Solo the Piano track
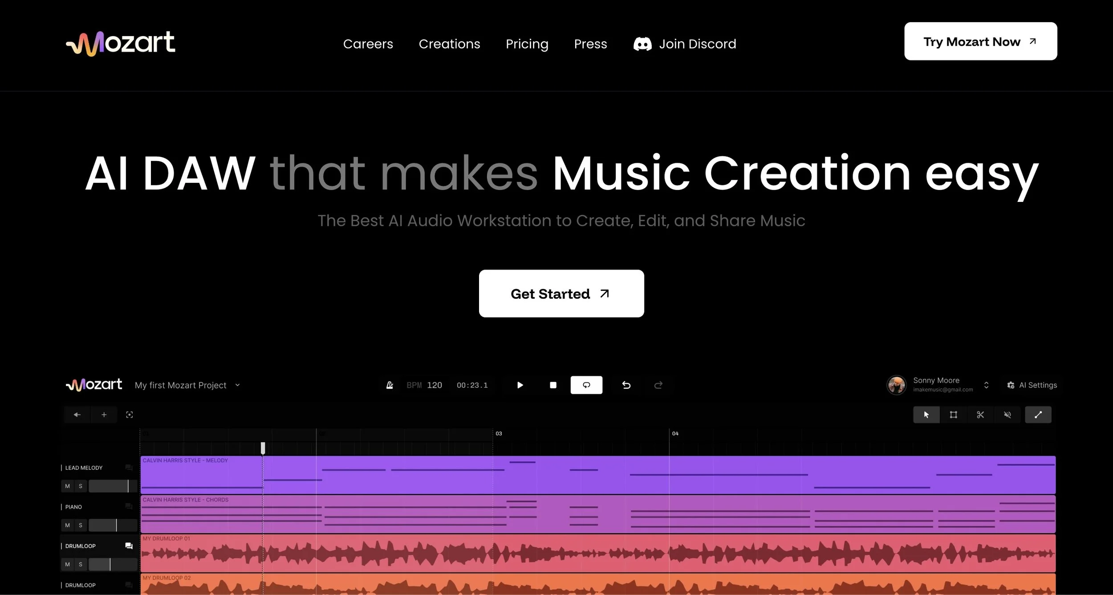Viewport: 1113px width, 595px height. 81,525
